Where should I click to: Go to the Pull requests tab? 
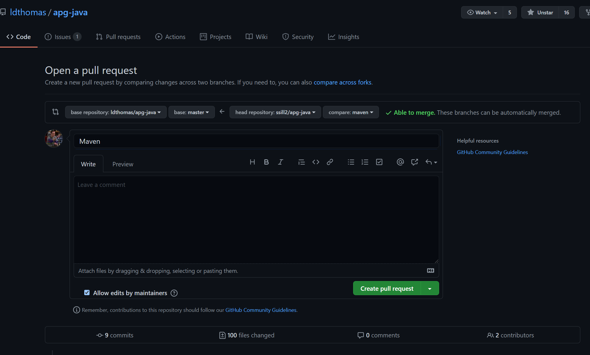pyautogui.click(x=118, y=37)
